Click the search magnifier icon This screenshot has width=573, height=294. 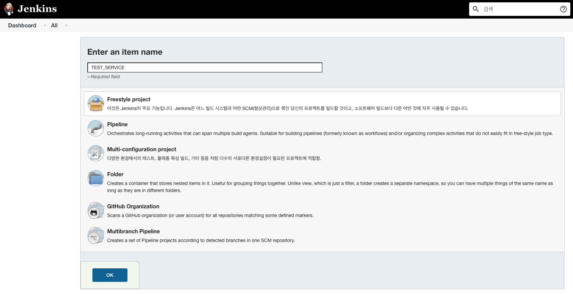tap(476, 9)
